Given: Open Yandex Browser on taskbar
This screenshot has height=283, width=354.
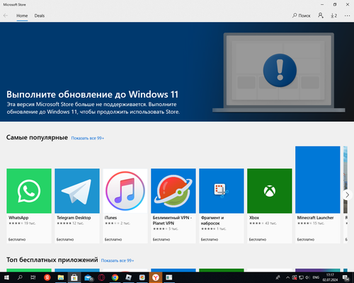Looking at the screenshot, I should tap(156, 277).
